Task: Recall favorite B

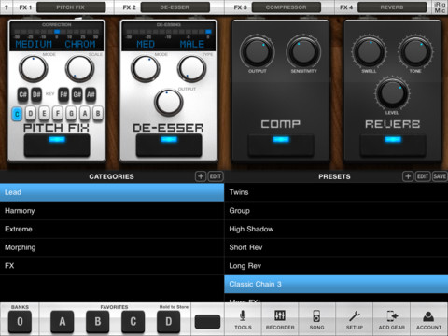Action: [98, 321]
